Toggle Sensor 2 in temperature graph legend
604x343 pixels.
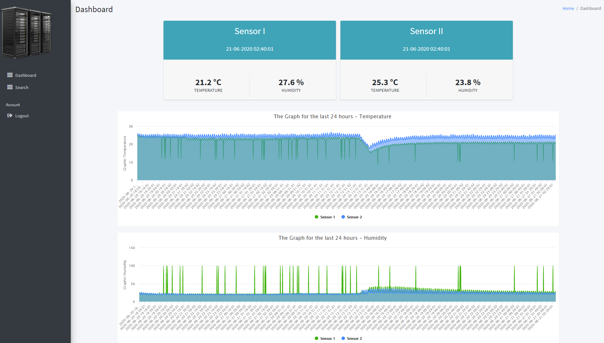[x=352, y=217]
